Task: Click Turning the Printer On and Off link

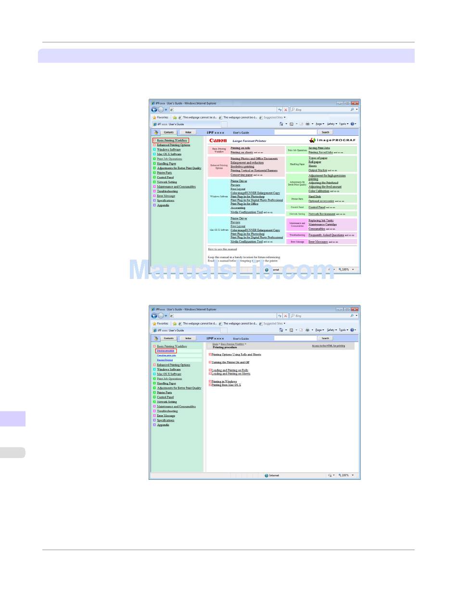Action: point(230,362)
